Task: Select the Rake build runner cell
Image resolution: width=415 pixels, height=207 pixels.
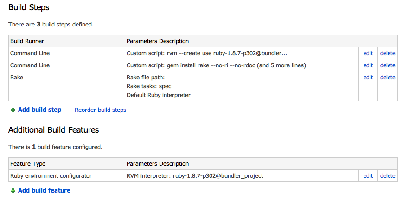Action: 67,86
